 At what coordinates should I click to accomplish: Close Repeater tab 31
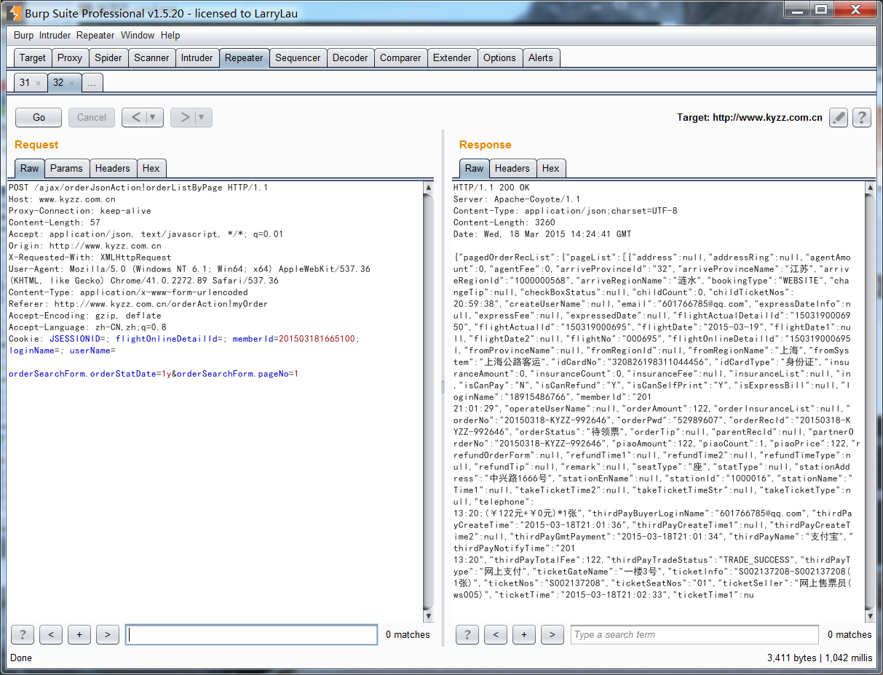coord(38,83)
